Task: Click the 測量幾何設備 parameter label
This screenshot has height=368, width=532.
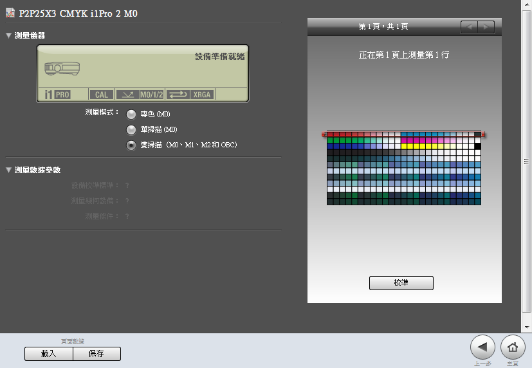Action: click(95, 201)
